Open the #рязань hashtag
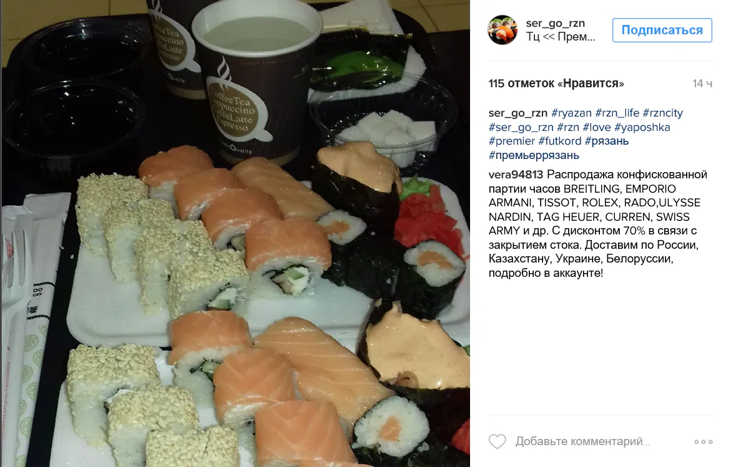731x467 pixels. pos(607,141)
